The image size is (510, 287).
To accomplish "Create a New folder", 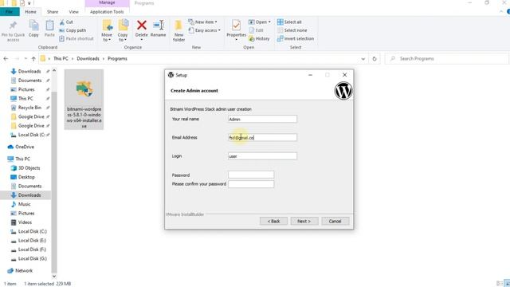I will click(x=178, y=30).
